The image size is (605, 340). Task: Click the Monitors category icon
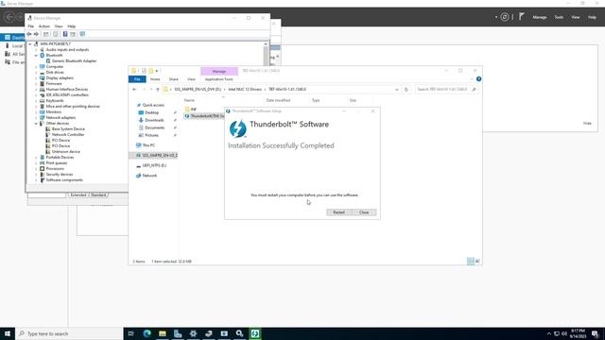pyautogui.click(x=42, y=111)
